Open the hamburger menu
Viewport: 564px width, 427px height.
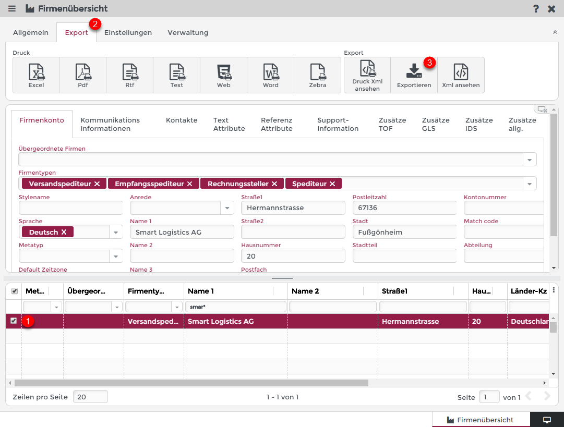pyautogui.click(x=12, y=9)
